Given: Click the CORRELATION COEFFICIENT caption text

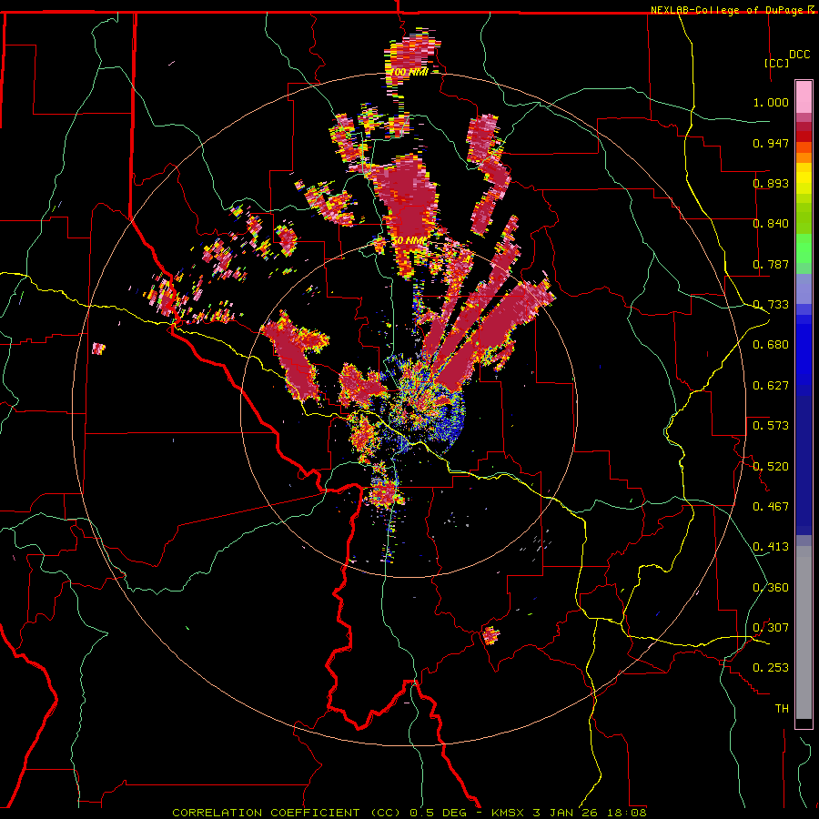Looking at the screenshot, I should [266, 813].
